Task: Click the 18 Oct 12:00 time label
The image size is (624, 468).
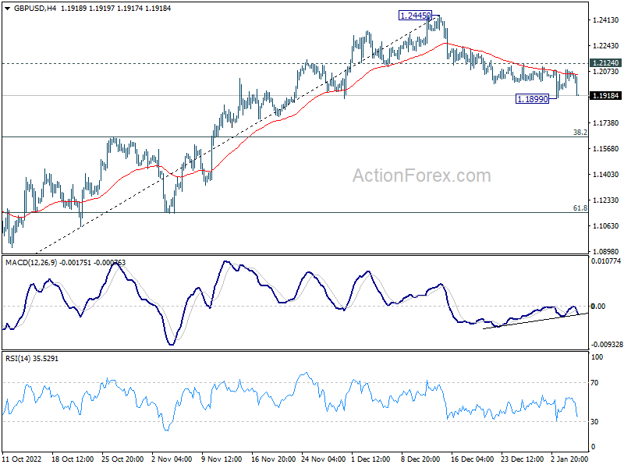Action: (x=73, y=459)
